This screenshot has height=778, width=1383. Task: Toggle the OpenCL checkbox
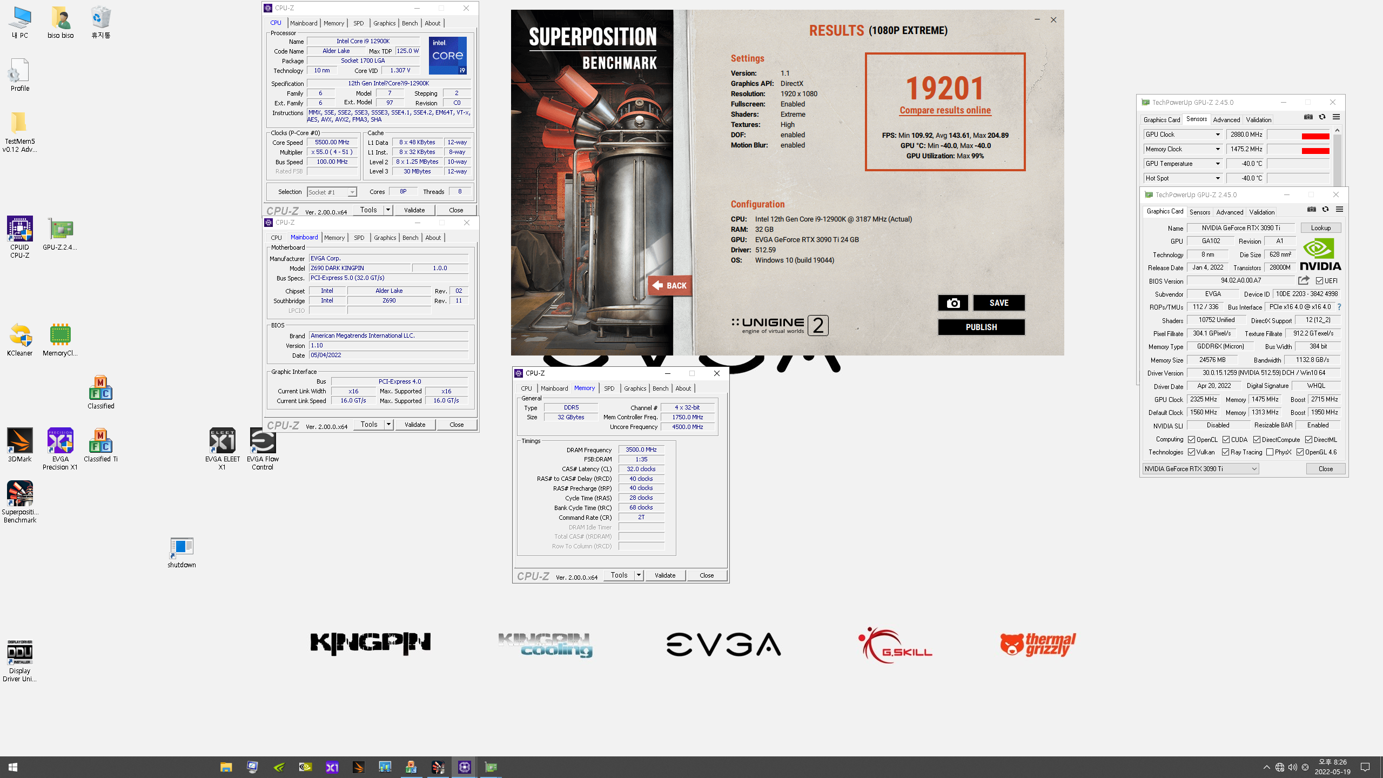[x=1191, y=440]
